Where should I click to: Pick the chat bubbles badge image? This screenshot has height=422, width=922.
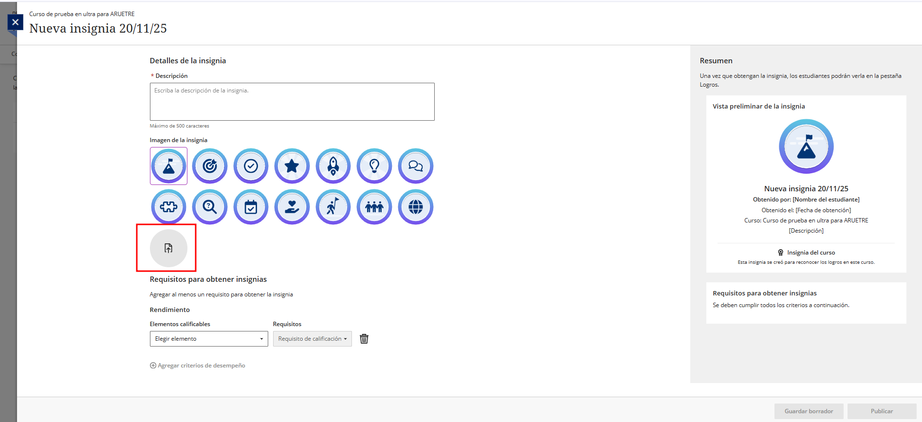click(x=415, y=166)
